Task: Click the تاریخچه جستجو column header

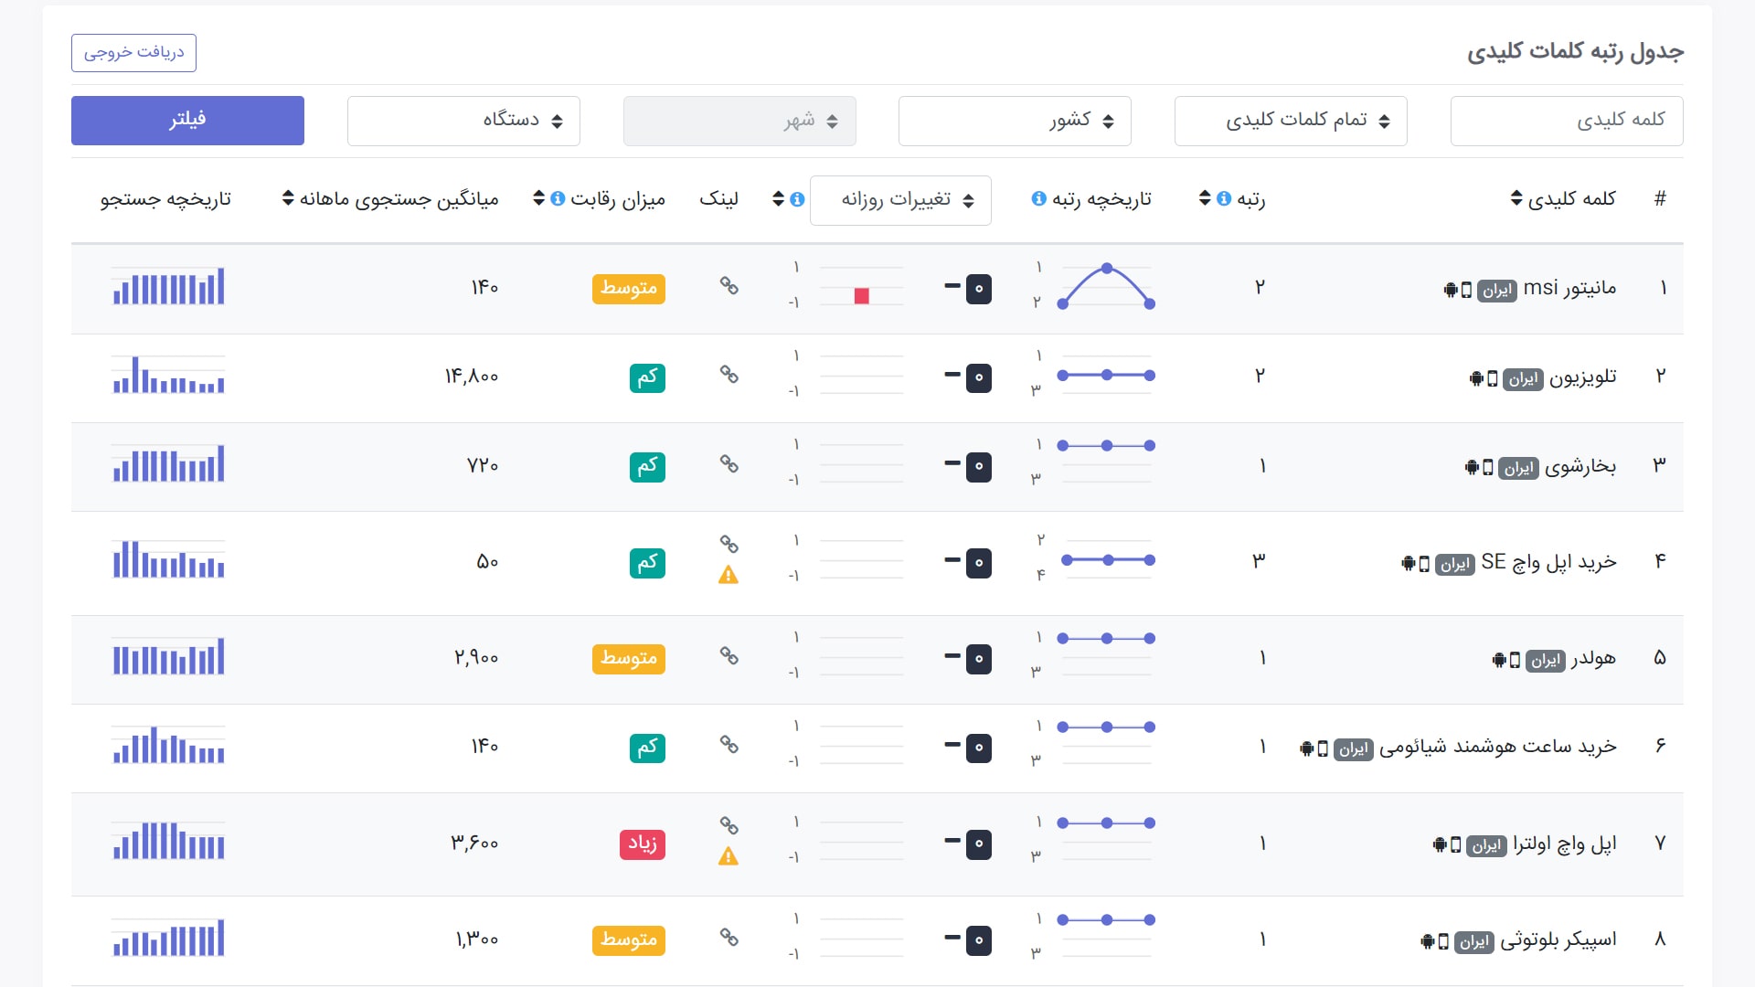Action: [165, 198]
